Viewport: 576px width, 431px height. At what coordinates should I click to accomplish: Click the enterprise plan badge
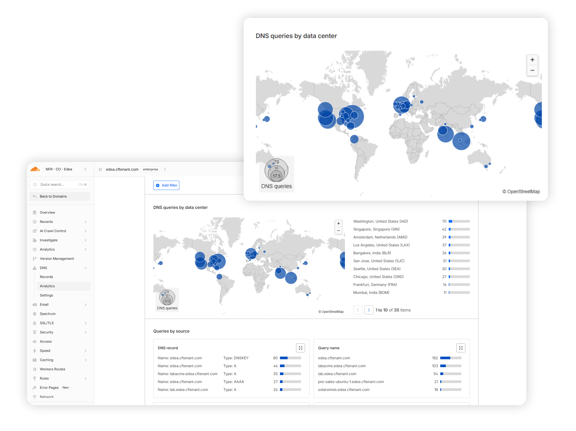click(151, 169)
